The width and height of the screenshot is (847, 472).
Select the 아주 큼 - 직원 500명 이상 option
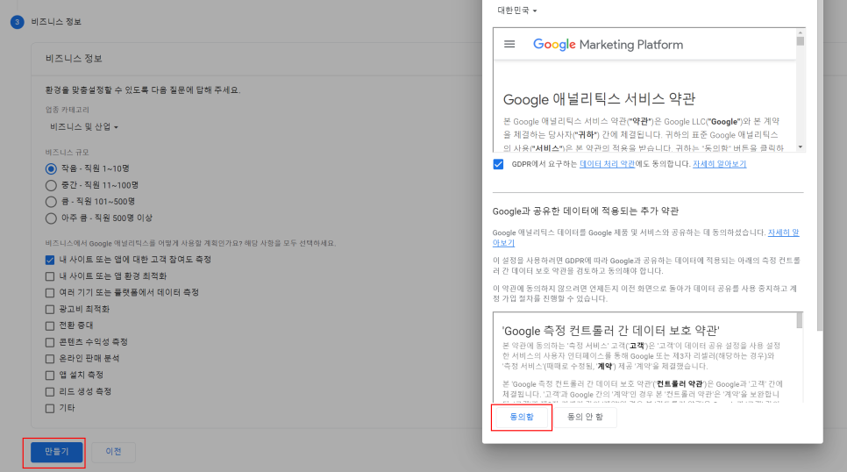tap(51, 218)
